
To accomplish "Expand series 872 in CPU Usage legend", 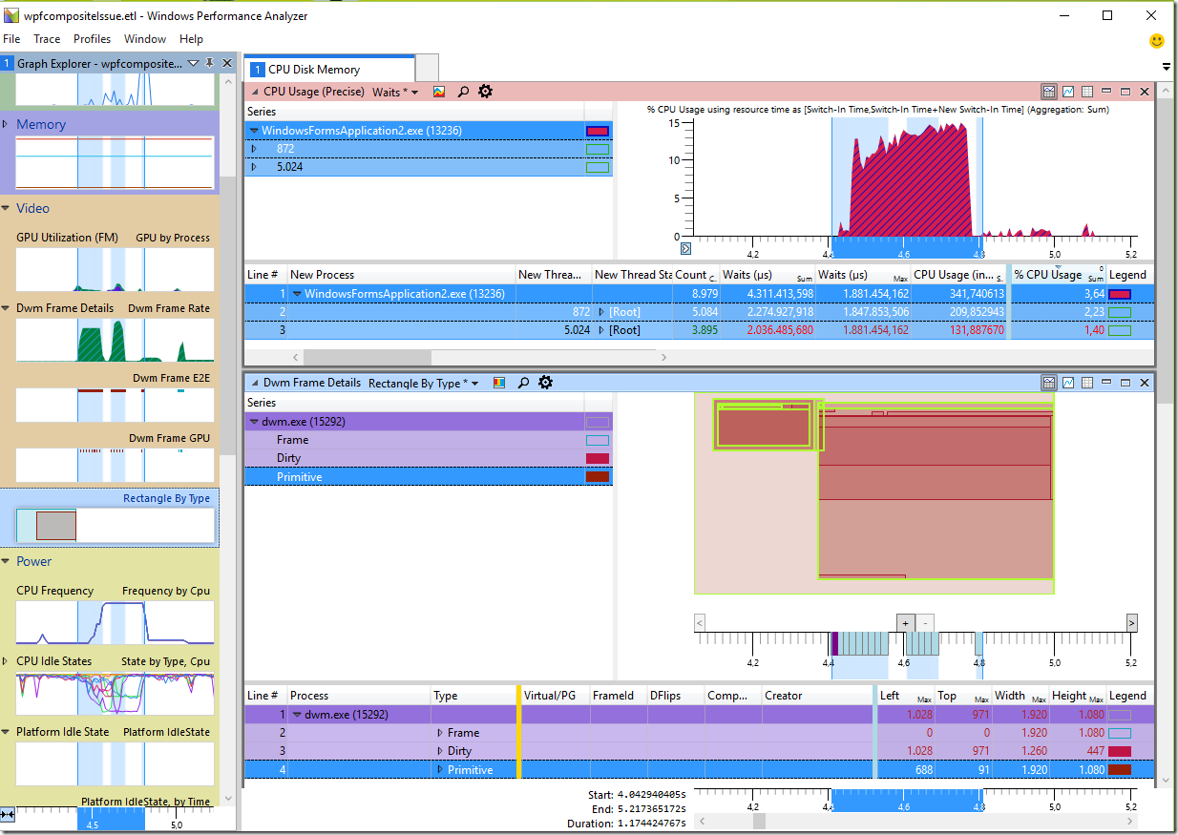I will 254,149.
